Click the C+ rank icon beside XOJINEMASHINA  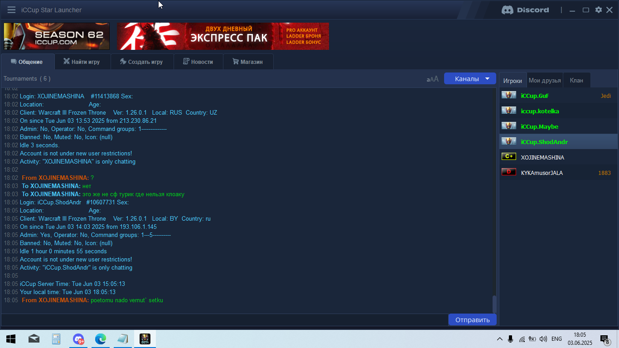(509, 157)
